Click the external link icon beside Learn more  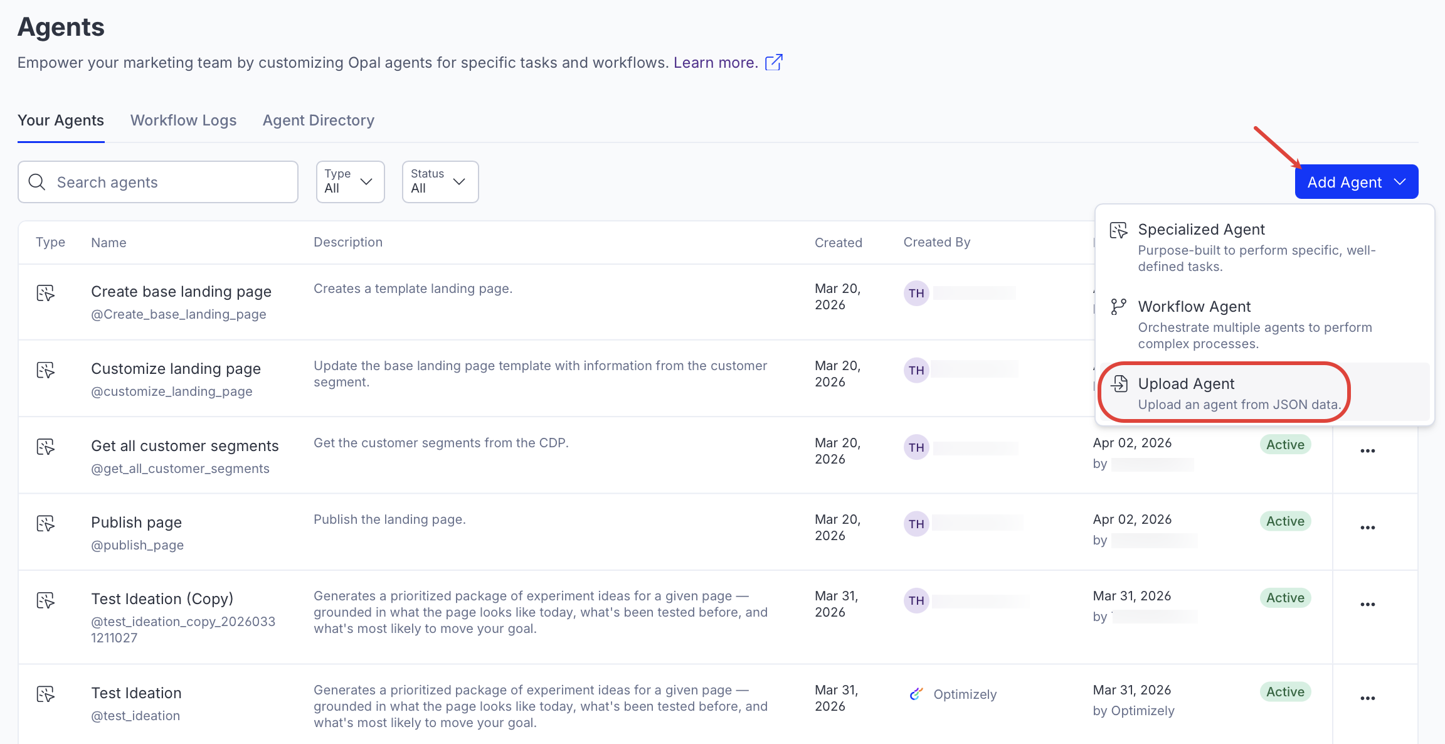click(x=774, y=62)
